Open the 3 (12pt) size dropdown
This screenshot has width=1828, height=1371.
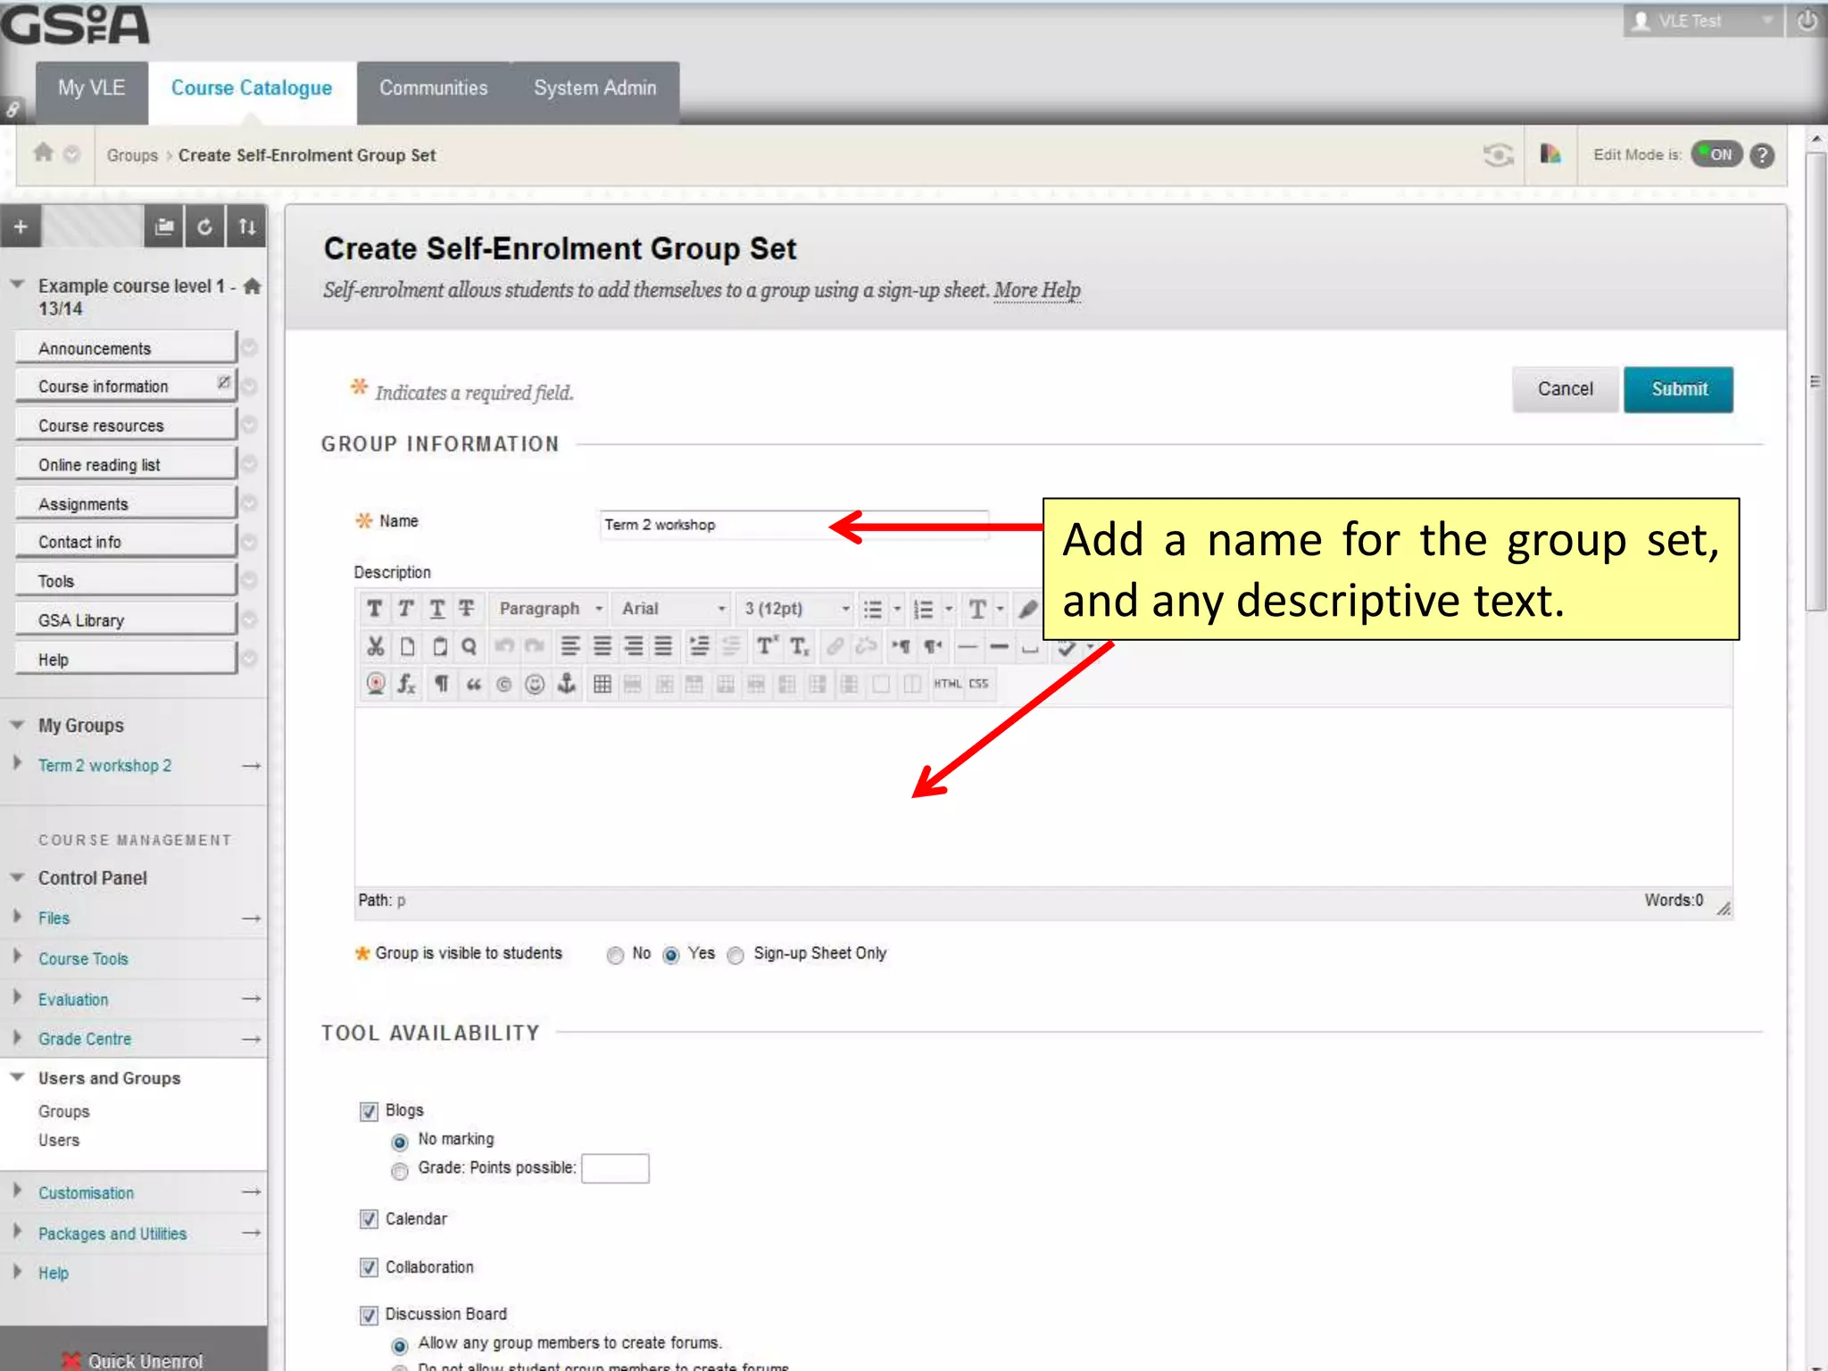click(796, 609)
